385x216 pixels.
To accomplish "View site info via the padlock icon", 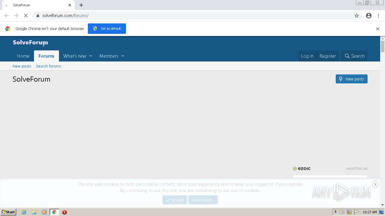I will (38, 16).
